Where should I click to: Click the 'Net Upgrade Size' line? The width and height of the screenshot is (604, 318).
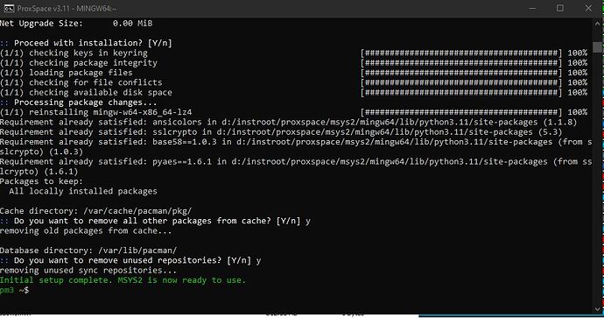click(x=76, y=23)
